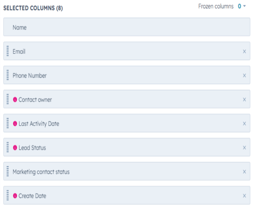This screenshot has height=206, width=254.
Task: Click the Create Date info icon
Action: (15, 196)
